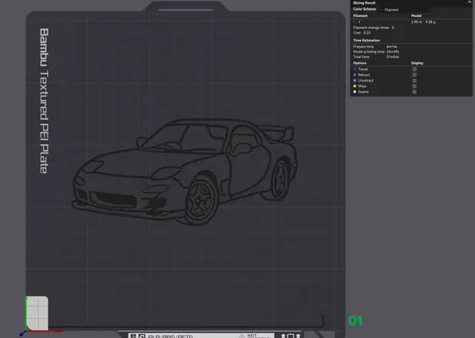Enable the Wipe display checkbox
The height and width of the screenshot is (338, 475).
pos(414,86)
